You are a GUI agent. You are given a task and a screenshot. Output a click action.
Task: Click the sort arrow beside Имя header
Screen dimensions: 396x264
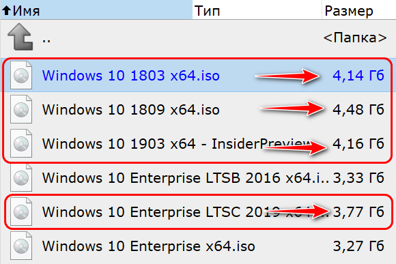6,11
